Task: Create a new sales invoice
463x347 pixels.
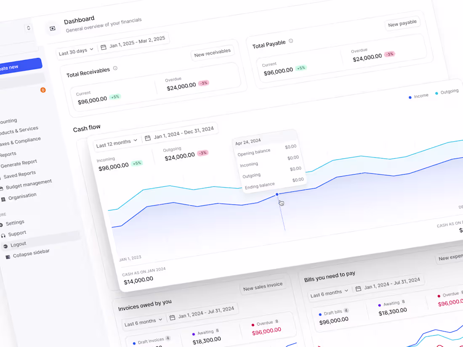Action: click(263, 286)
